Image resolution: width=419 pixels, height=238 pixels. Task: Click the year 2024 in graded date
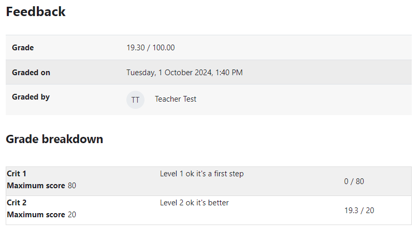point(204,73)
